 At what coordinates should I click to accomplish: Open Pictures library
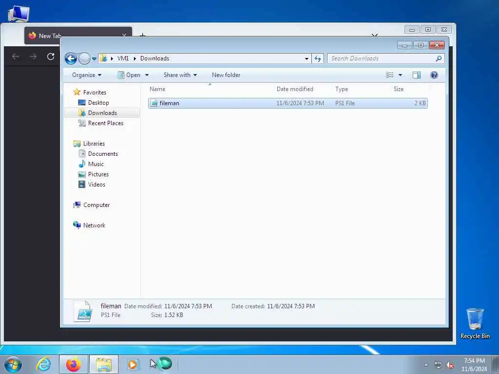point(98,174)
